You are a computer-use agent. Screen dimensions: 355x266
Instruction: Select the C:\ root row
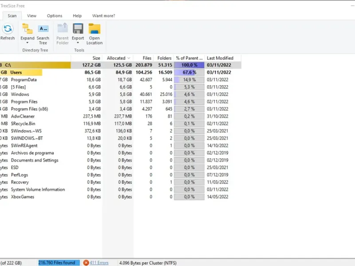[120, 65]
